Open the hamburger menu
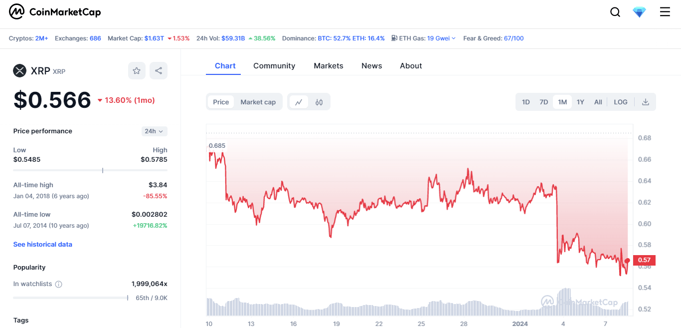Viewport: 681px width, 328px height. (x=665, y=12)
